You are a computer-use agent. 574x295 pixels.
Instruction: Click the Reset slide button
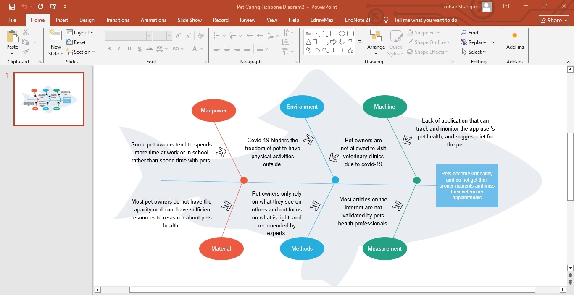pos(76,42)
